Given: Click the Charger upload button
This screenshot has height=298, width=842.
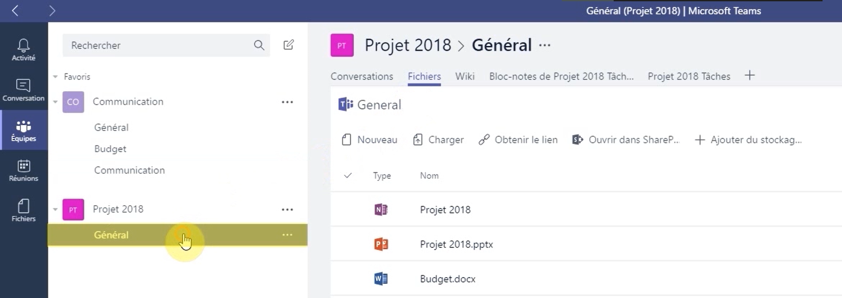Looking at the screenshot, I should [x=439, y=139].
